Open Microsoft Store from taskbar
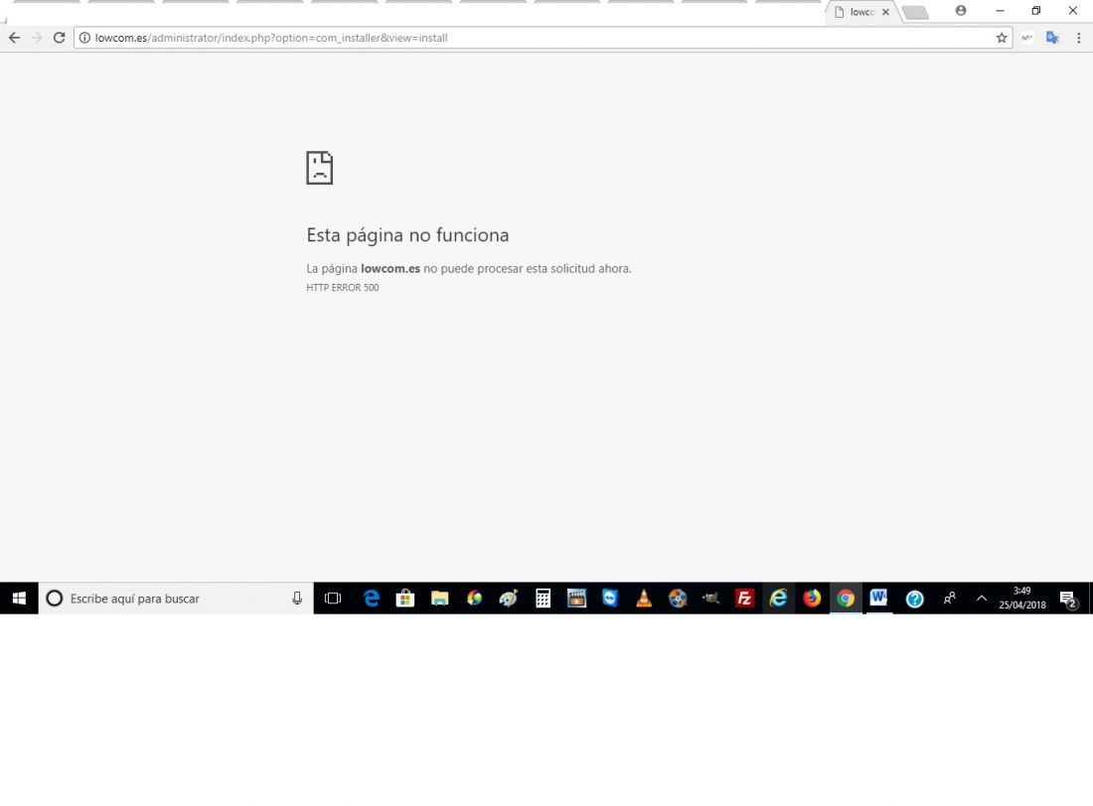This screenshot has height=806, width=1093. pos(405,599)
